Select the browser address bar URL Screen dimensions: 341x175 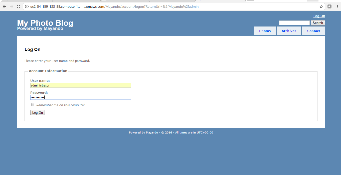click(x=150, y=6)
